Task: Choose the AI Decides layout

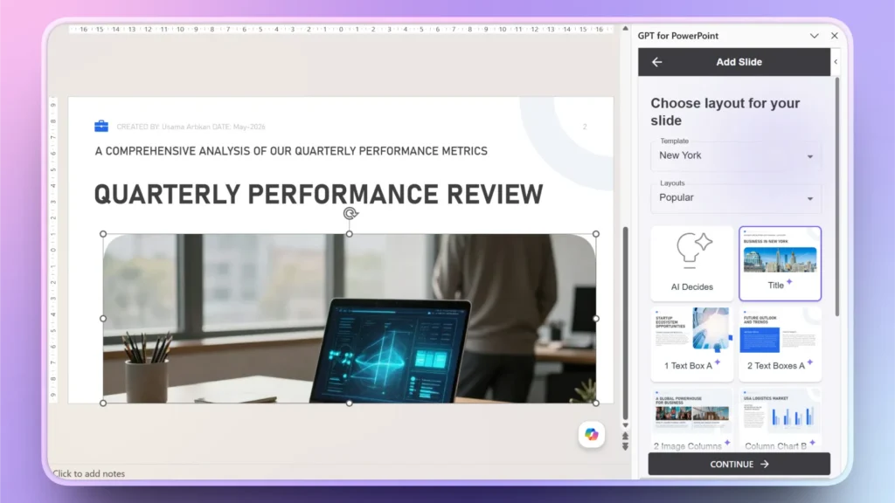Action: coord(692,263)
